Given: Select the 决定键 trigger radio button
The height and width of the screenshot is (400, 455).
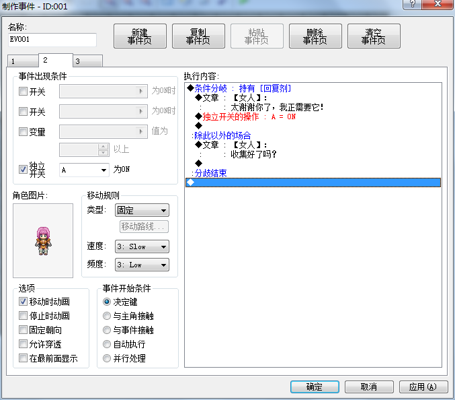Looking at the screenshot, I should pyautogui.click(x=107, y=302).
